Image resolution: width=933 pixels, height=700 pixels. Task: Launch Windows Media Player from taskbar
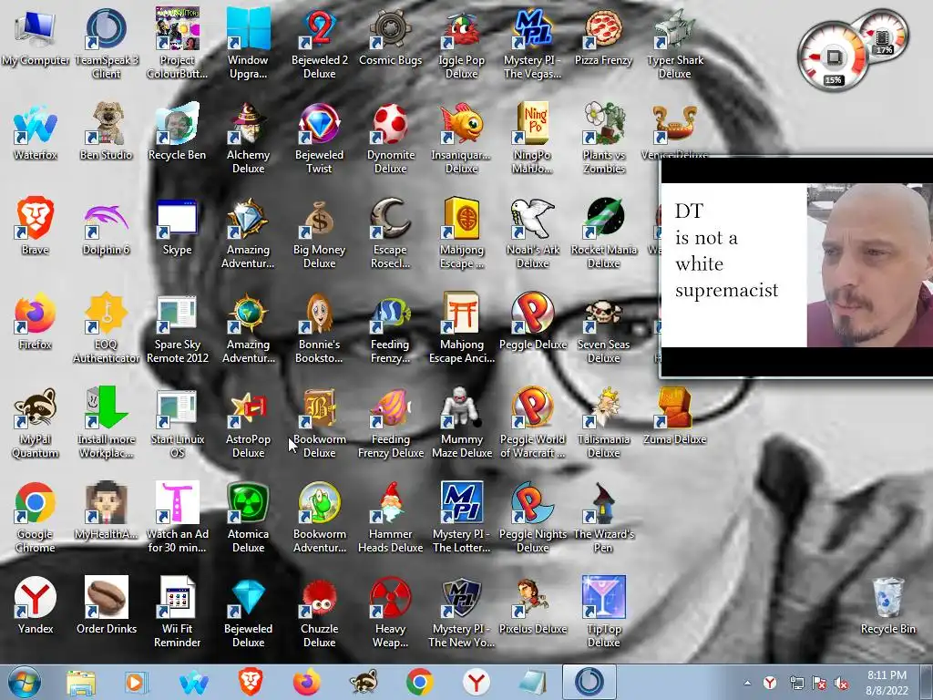point(136,682)
